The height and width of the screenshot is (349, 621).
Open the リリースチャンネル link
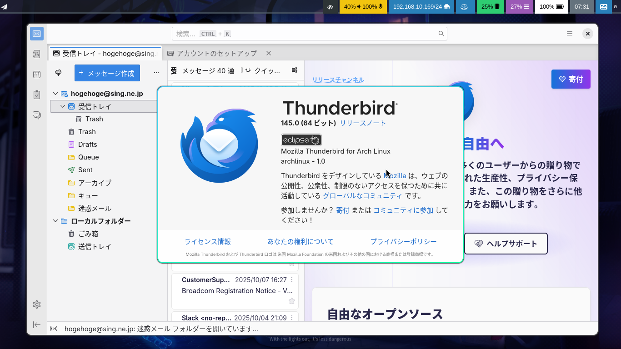pos(338,80)
